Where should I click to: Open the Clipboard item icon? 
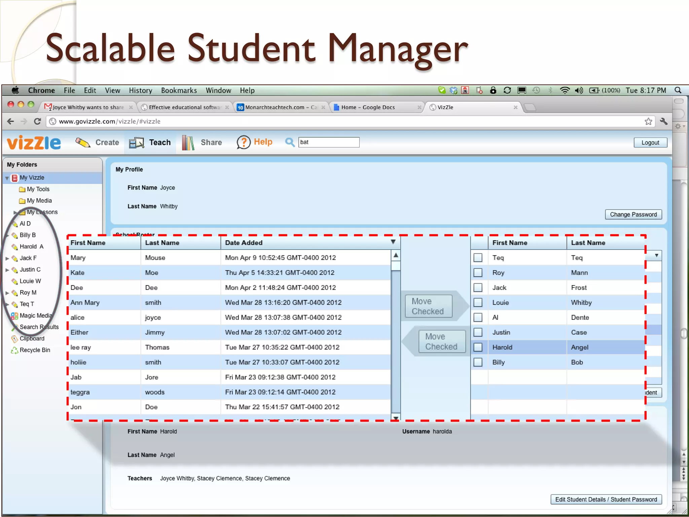14,339
